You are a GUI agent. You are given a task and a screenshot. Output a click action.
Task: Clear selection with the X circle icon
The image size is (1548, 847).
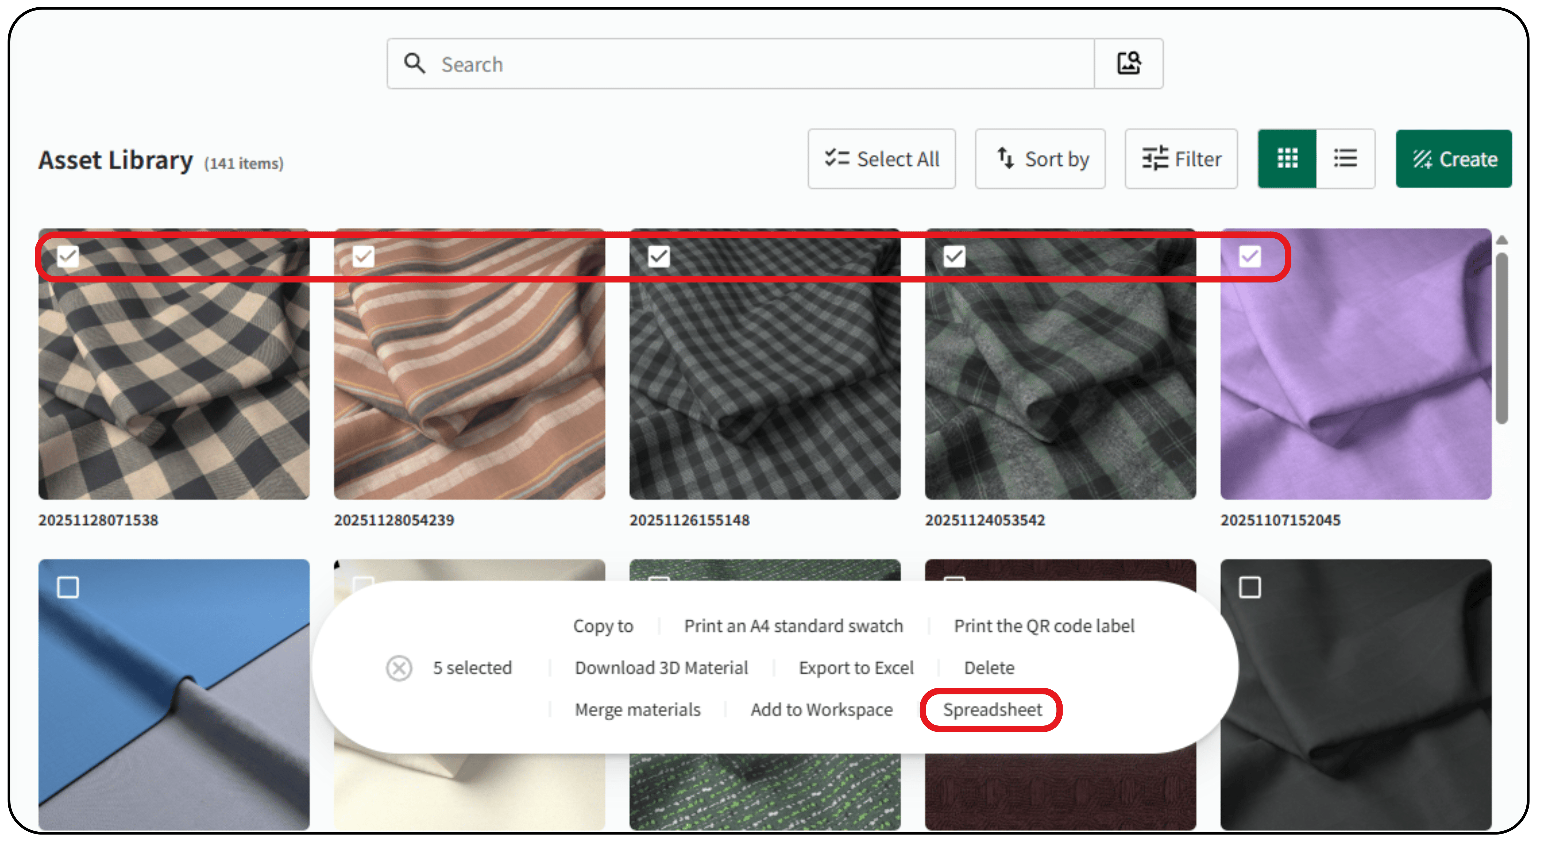click(399, 668)
